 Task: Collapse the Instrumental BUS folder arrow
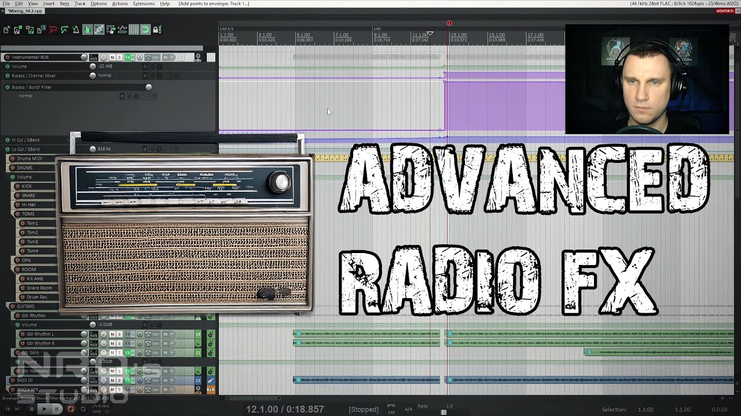coord(198,56)
